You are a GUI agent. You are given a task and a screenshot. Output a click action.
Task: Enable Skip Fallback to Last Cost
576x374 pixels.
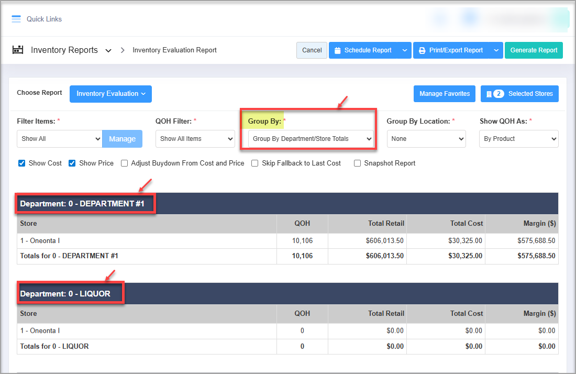pyautogui.click(x=255, y=163)
